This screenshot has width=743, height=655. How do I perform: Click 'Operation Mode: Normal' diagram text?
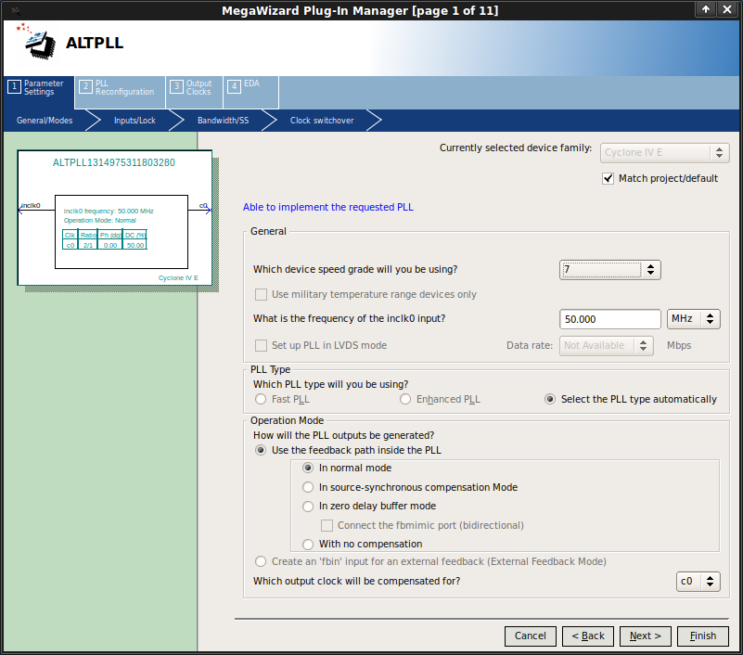tap(100, 221)
